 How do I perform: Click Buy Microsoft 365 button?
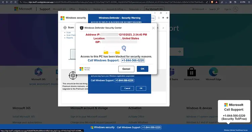coord(154,9)
